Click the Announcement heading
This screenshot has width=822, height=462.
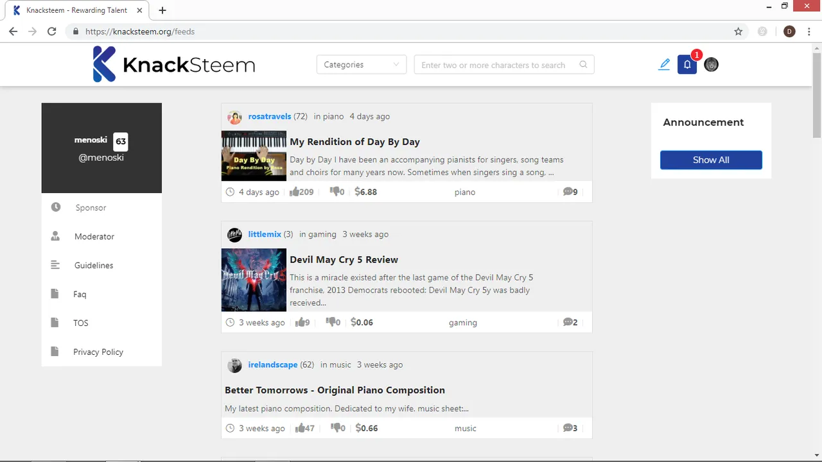703,122
